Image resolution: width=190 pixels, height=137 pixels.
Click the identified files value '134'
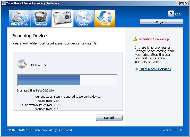point(56,109)
